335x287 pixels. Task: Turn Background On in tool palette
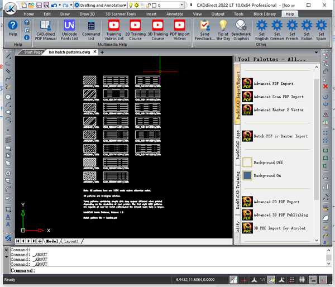[x=247, y=175]
